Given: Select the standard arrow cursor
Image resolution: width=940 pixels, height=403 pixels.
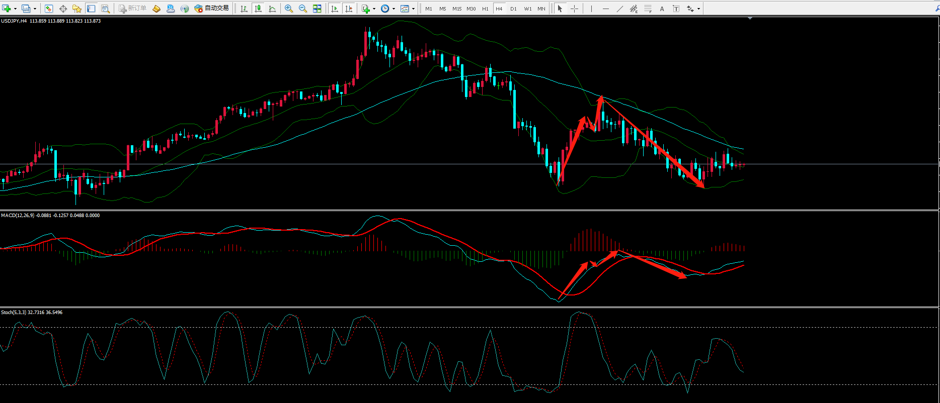Looking at the screenshot, I should (x=560, y=9).
